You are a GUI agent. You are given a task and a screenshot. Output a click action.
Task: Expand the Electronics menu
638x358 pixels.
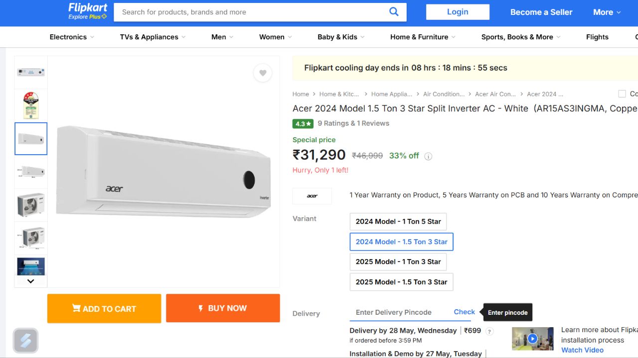72,37
